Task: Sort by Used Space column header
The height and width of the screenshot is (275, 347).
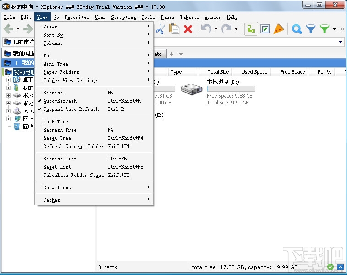Action: point(251,72)
